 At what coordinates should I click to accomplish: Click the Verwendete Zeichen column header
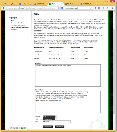click(x=56, y=47)
